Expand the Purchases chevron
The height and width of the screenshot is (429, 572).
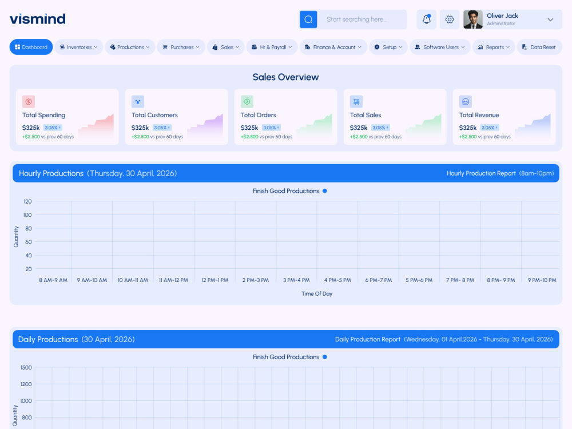197,47
